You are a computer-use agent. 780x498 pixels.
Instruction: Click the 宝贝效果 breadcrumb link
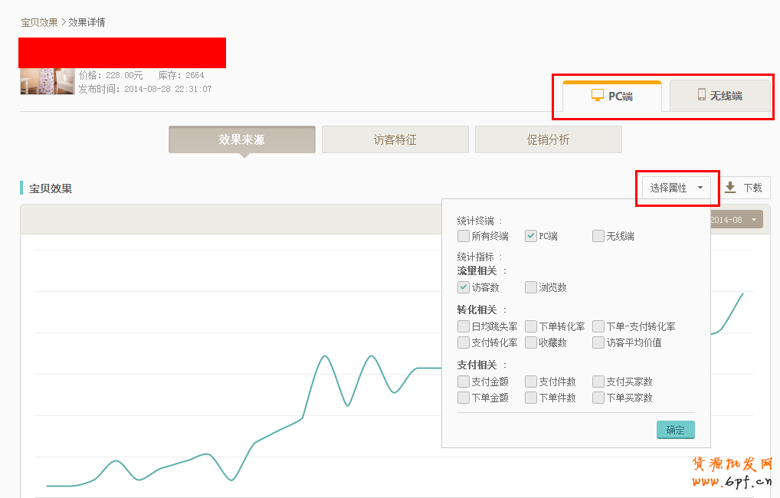(39, 22)
